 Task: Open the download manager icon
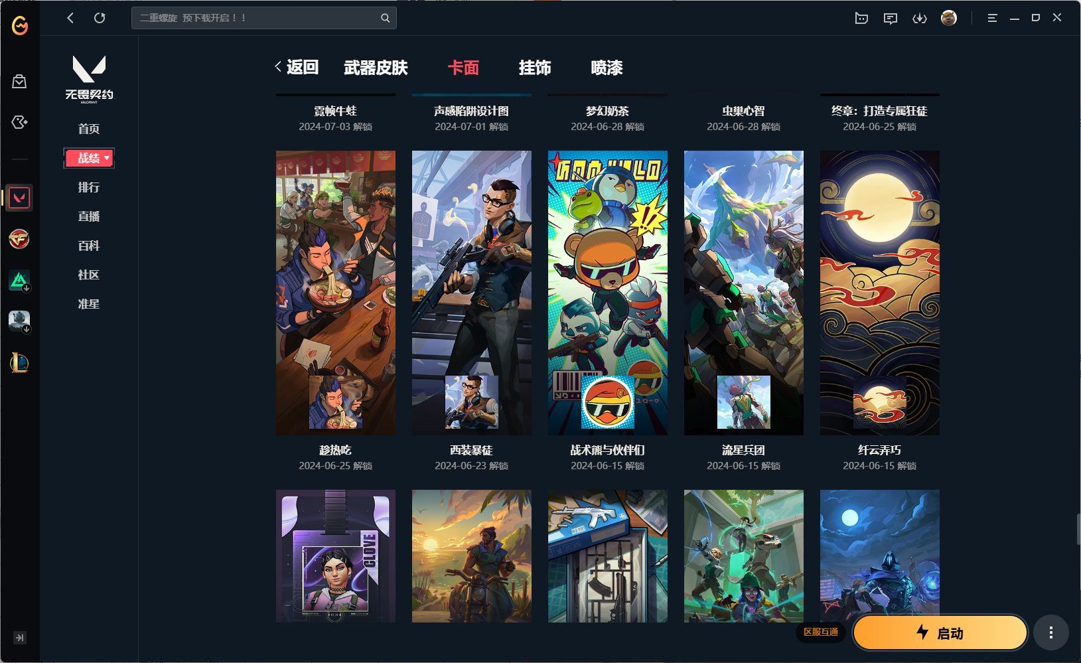pos(920,18)
